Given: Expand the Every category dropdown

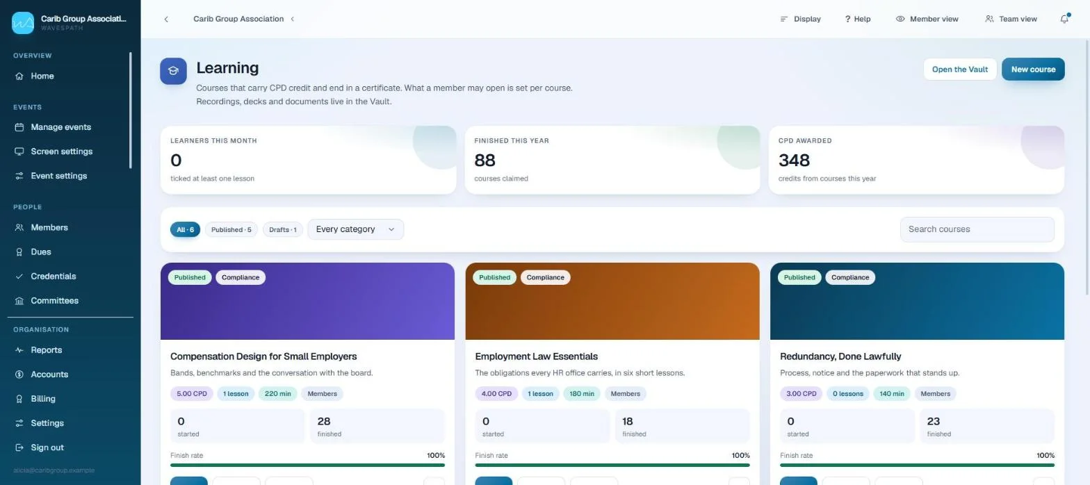Looking at the screenshot, I should click(355, 229).
